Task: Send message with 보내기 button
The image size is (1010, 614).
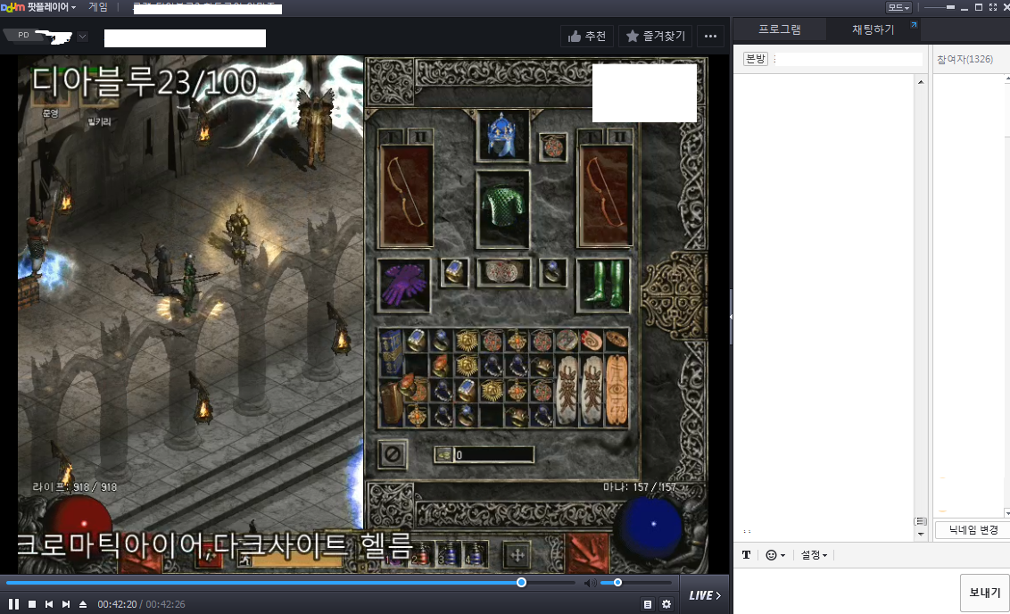Action: [984, 593]
